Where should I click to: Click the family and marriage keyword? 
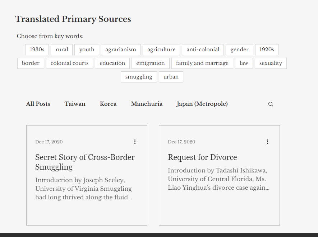(x=202, y=63)
